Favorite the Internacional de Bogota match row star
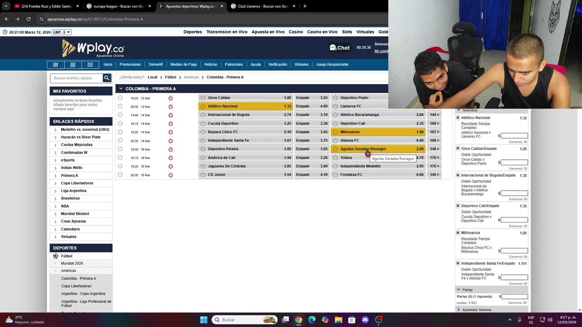This screenshot has height=327, width=582. [120, 115]
